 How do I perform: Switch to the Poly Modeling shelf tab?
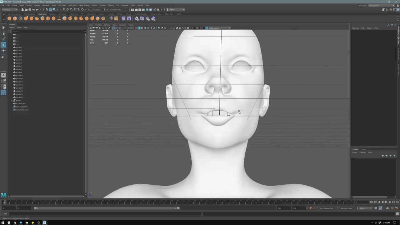29,14
